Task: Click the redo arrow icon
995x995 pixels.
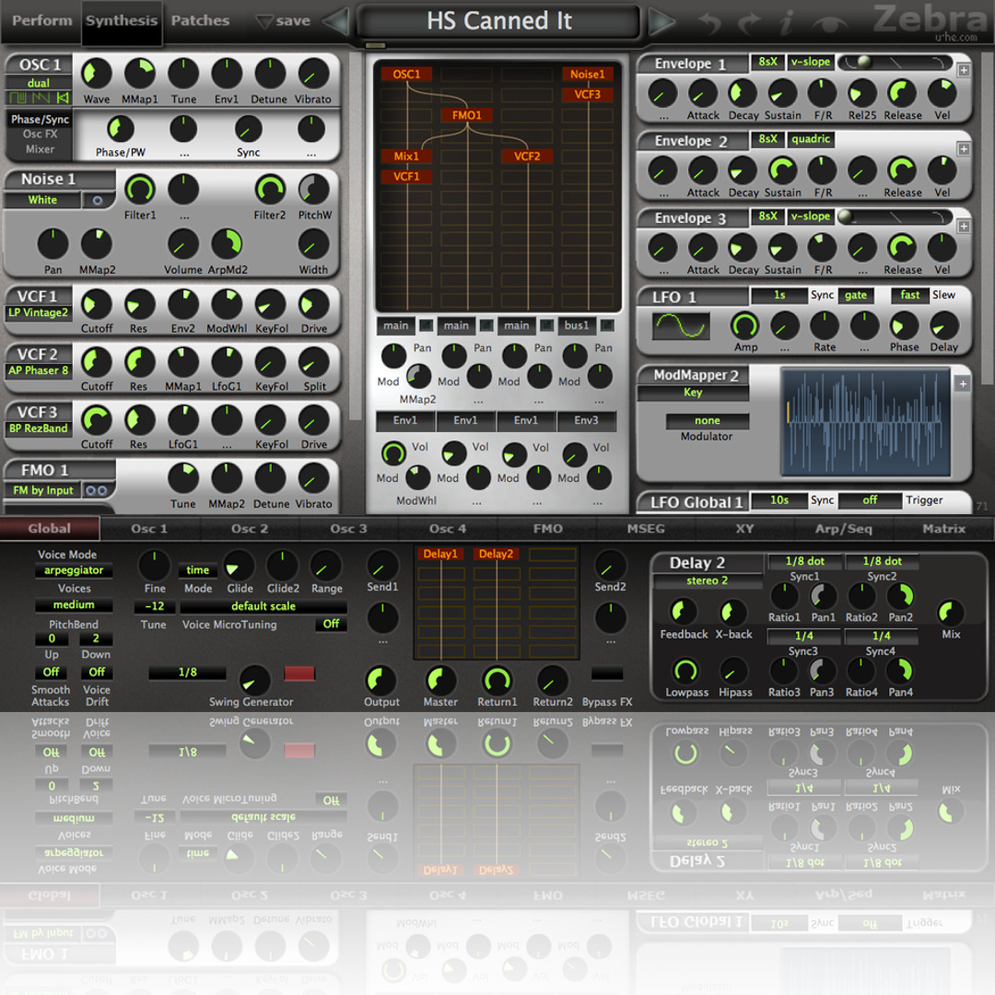Action: pos(749,23)
